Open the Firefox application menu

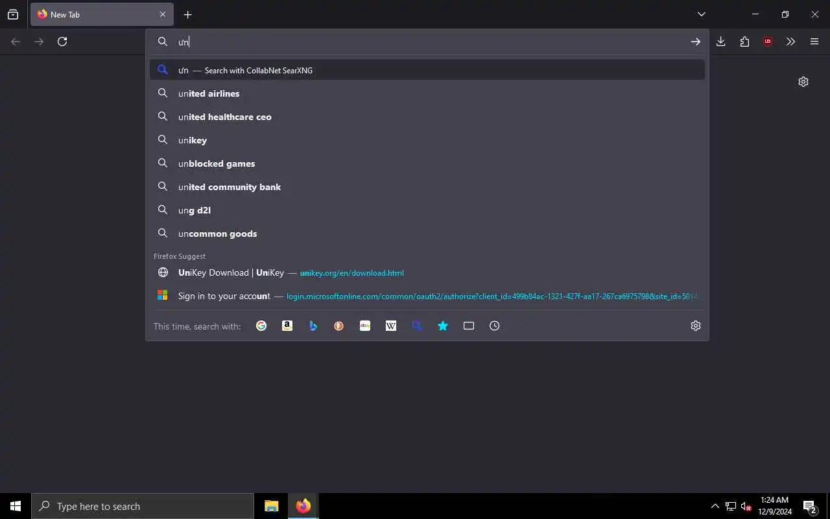814,42
